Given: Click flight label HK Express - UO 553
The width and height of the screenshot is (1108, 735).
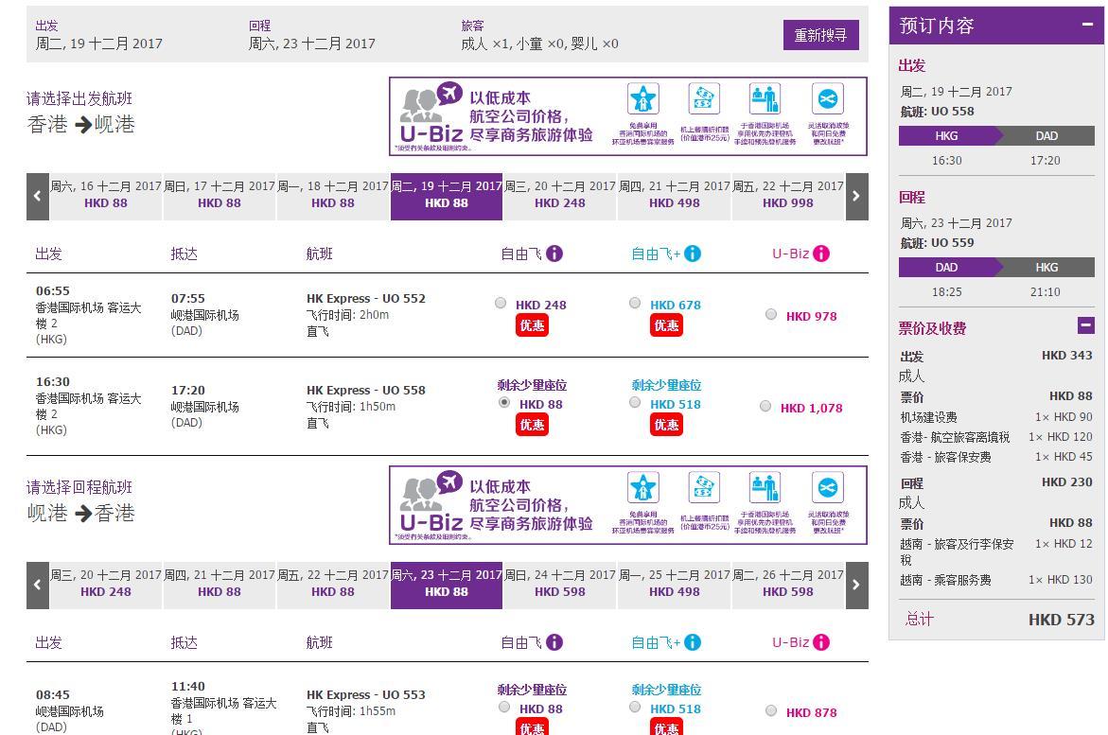Looking at the screenshot, I should coord(366,694).
